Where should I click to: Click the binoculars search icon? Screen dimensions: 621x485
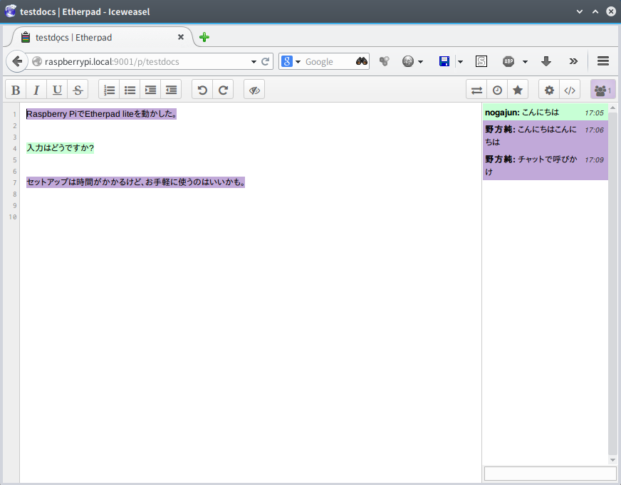click(x=362, y=61)
